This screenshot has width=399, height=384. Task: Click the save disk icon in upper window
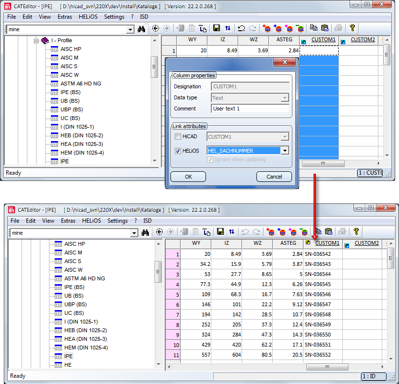click(x=217, y=28)
